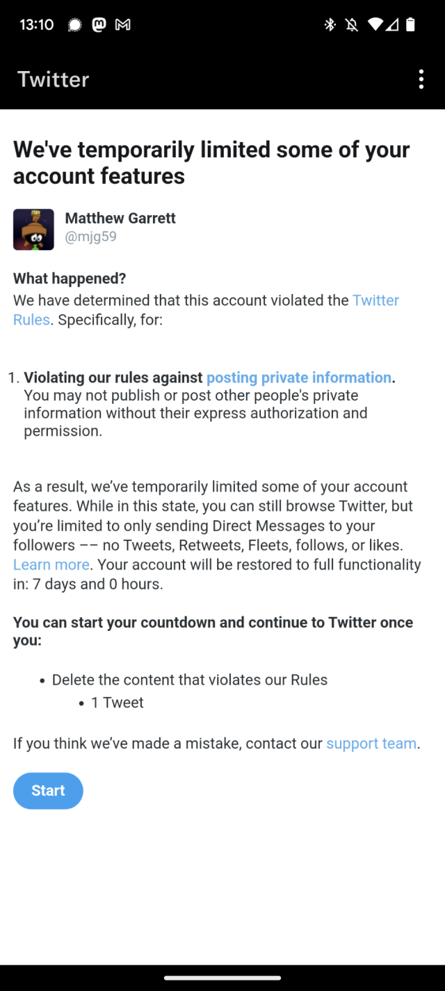The height and width of the screenshot is (991, 445).
Task: Open the posting private information policy
Action: [298, 377]
